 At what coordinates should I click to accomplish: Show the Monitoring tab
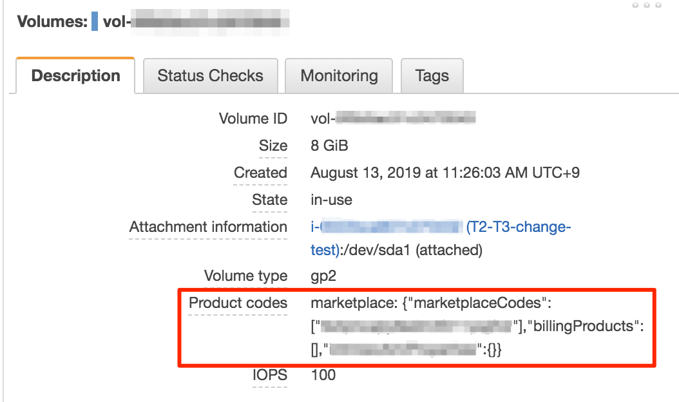coord(339,76)
